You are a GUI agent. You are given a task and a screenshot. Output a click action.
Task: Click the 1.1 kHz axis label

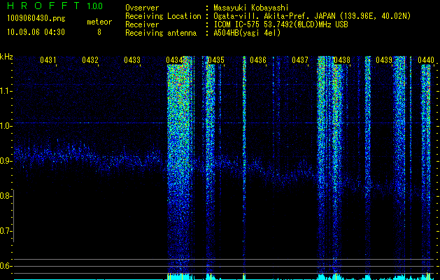point(6,91)
